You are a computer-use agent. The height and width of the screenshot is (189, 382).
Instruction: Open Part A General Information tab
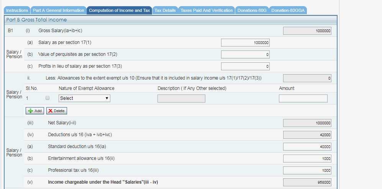[58, 10]
